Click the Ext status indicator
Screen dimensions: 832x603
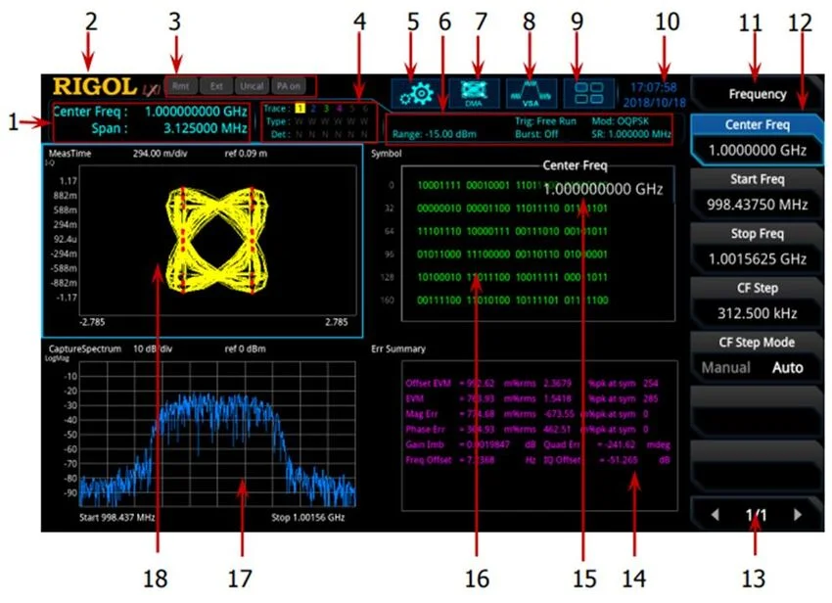point(216,86)
